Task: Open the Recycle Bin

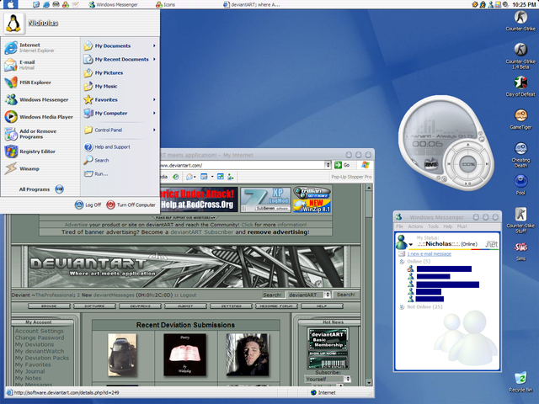Action: [520, 381]
